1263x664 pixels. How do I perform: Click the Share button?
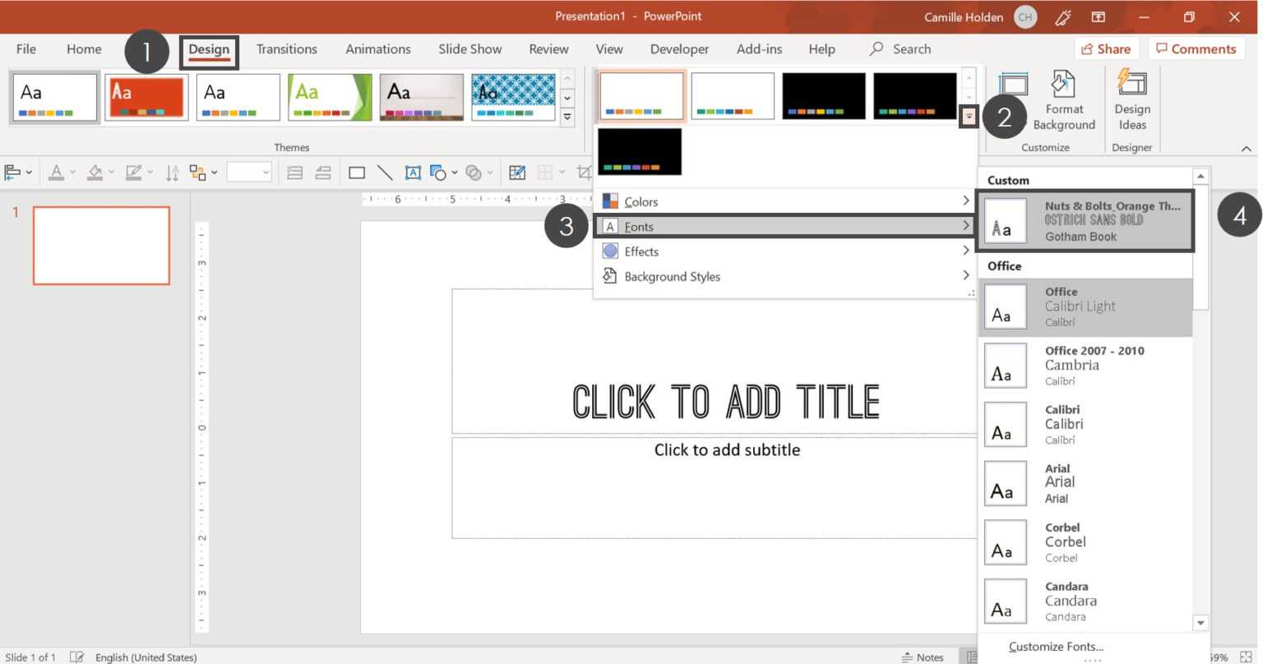click(x=1106, y=48)
